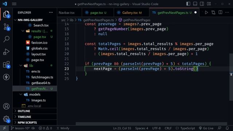
Task: Open the Extensions view
Action: click(x=6, y=65)
